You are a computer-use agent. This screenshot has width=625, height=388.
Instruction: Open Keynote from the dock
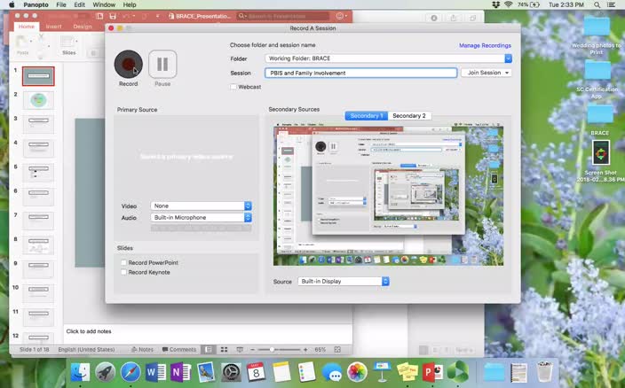tap(382, 372)
